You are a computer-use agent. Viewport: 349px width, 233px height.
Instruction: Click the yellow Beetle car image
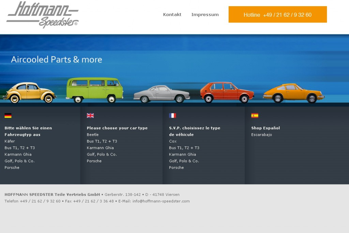(x=30, y=92)
